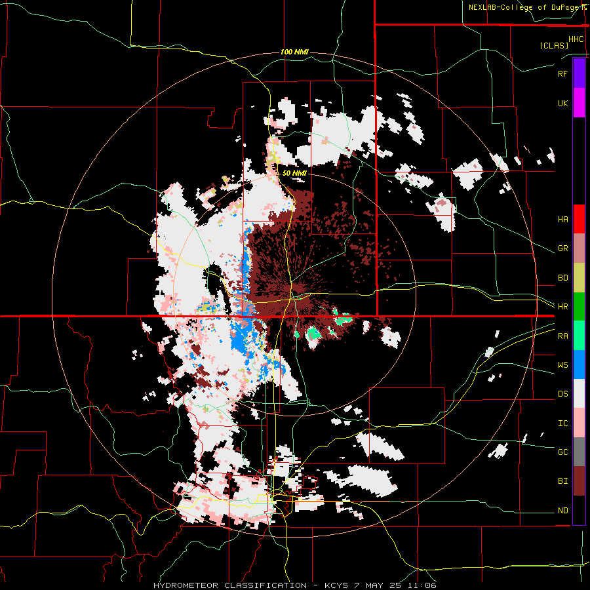Click the UK magenta legend swatch
The image size is (590, 590).
579,102
